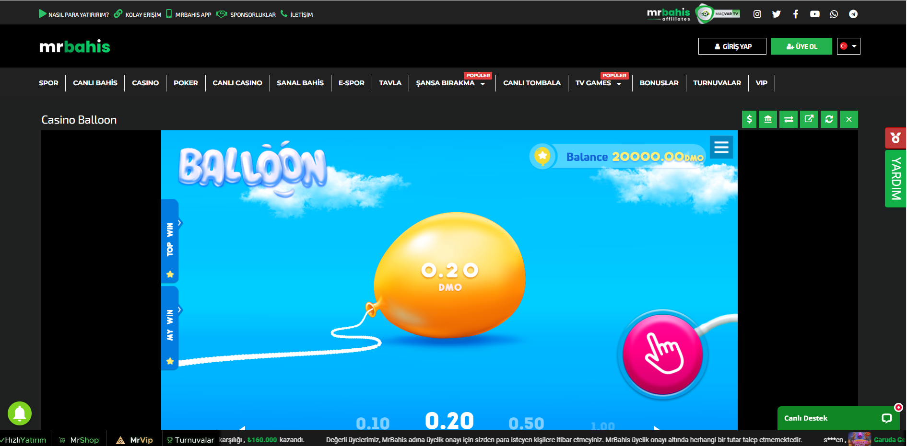907x446 pixels.
Task: Open the Balloon game hamburger menu
Action: 721,147
